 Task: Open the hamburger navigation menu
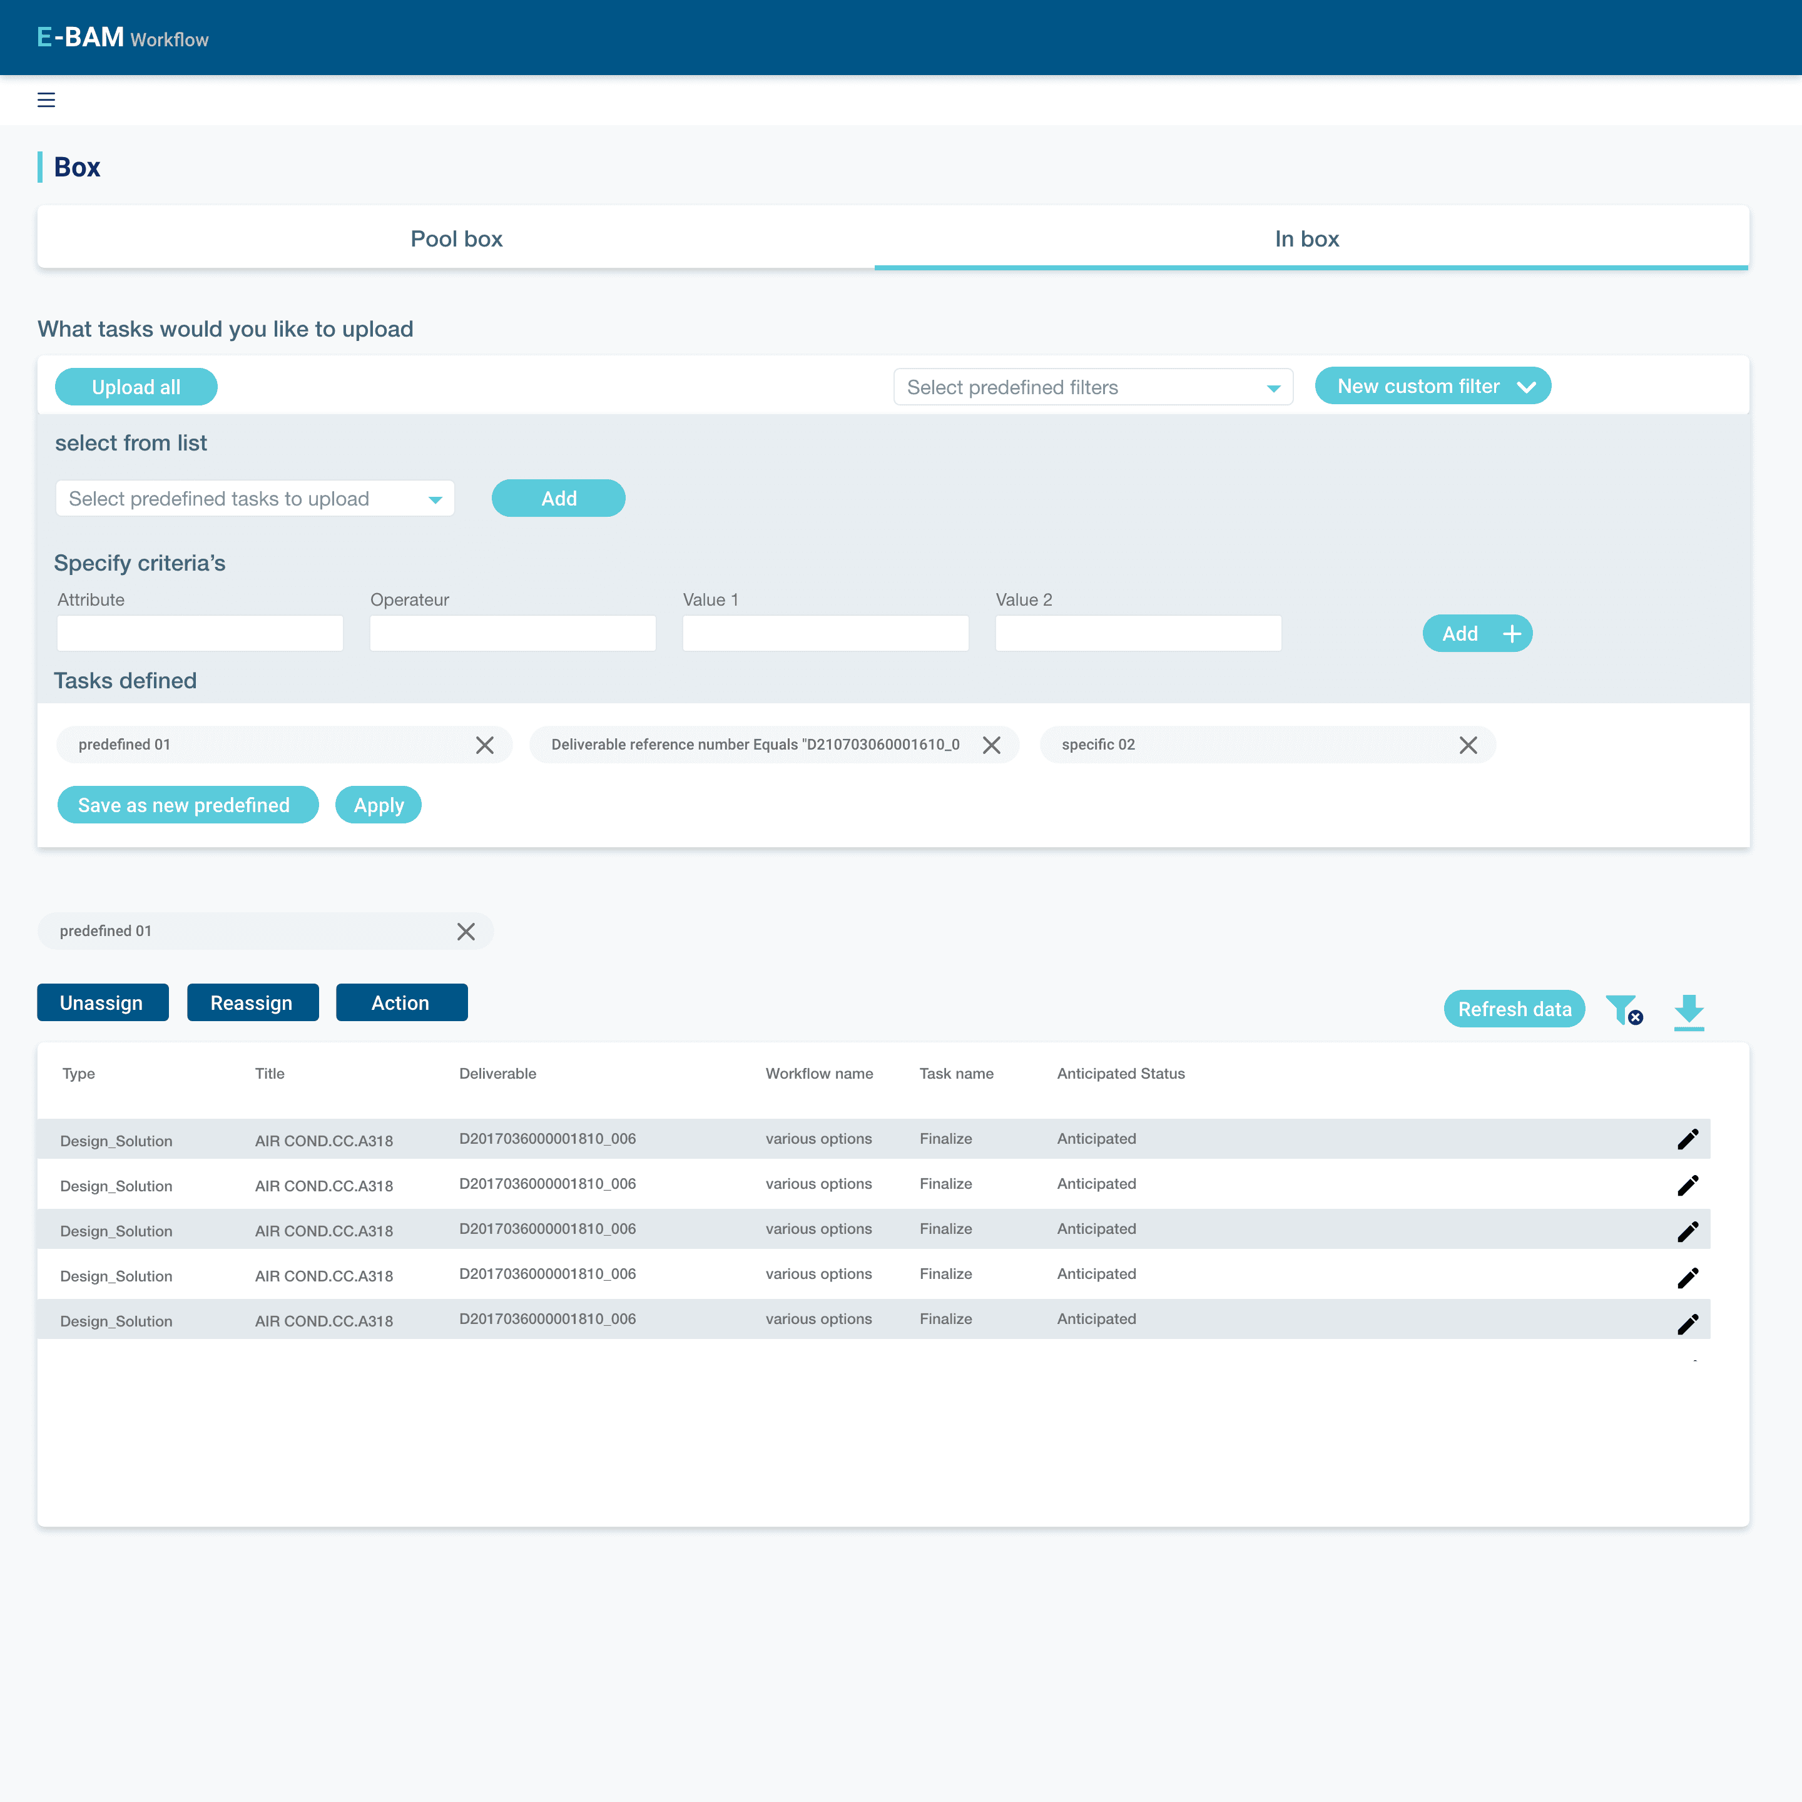pyautogui.click(x=46, y=100)
